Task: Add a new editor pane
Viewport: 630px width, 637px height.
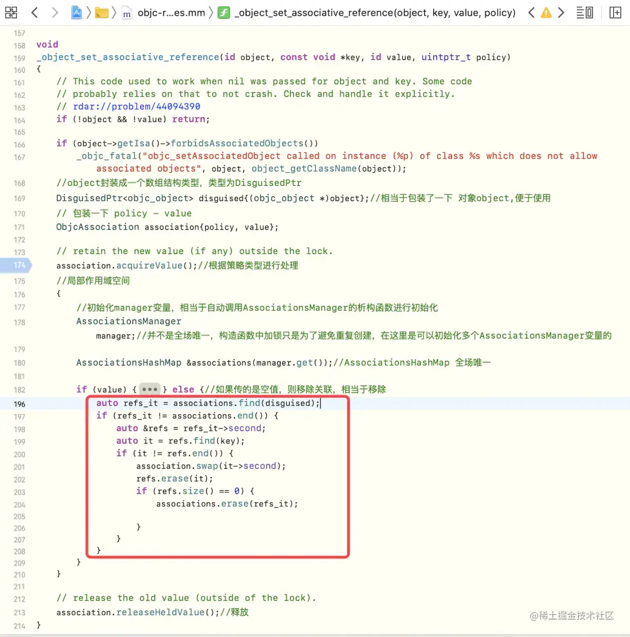Action: [x=615, y=13]
